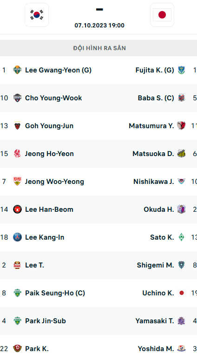Viewport: 197px width, 359px height.
Task: Click club badge next to Park K.
Action: [17, 348]
